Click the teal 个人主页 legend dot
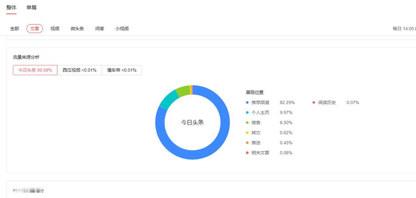Image resolution: width=416 pixels, height=198 pixels. coord(247,112)
